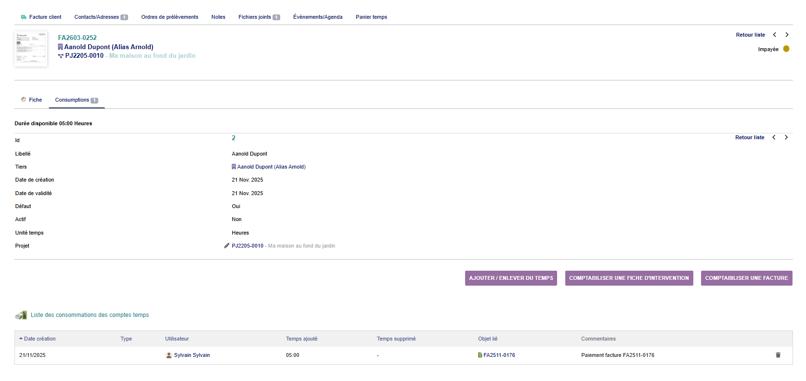Click Comptabiliser une fiche d'intervention button
The image size is (806, 381).
(x=629, y=278)
